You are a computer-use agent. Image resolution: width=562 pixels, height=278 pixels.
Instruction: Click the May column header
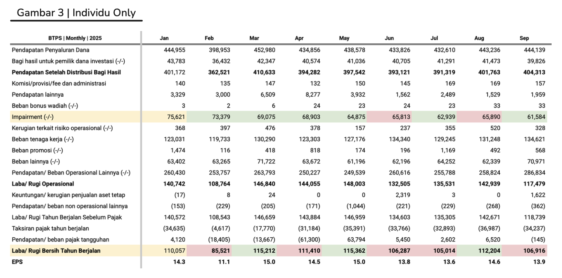point(344,38)
